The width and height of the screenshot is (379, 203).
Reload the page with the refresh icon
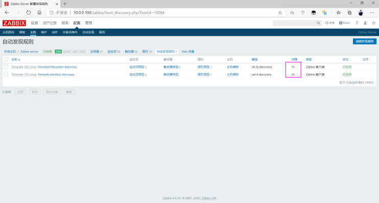coord(29,13)
